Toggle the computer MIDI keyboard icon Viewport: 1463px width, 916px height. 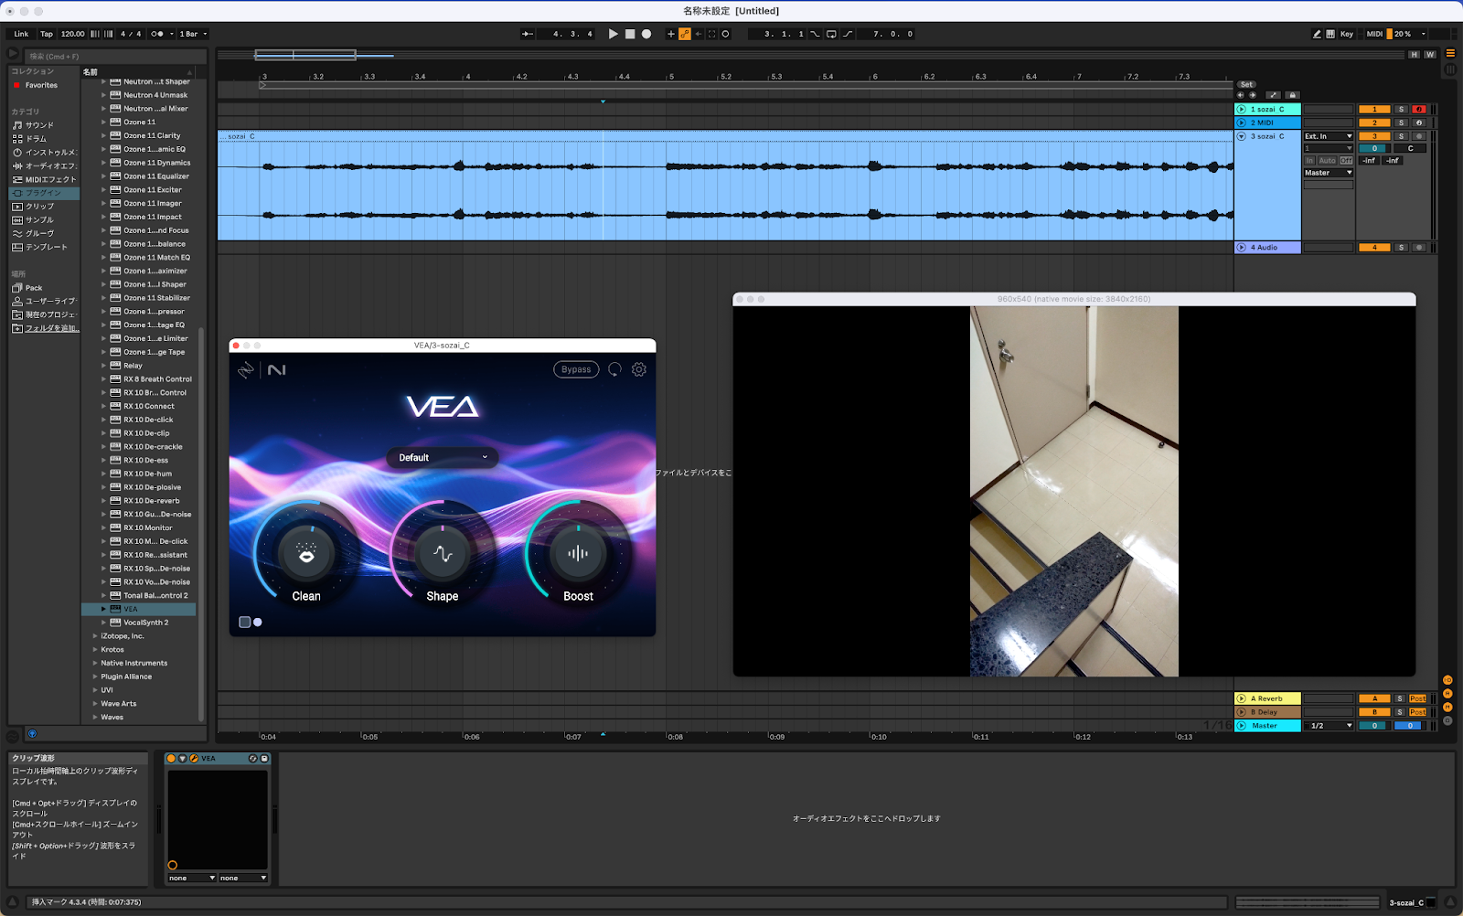point(1330,34)
